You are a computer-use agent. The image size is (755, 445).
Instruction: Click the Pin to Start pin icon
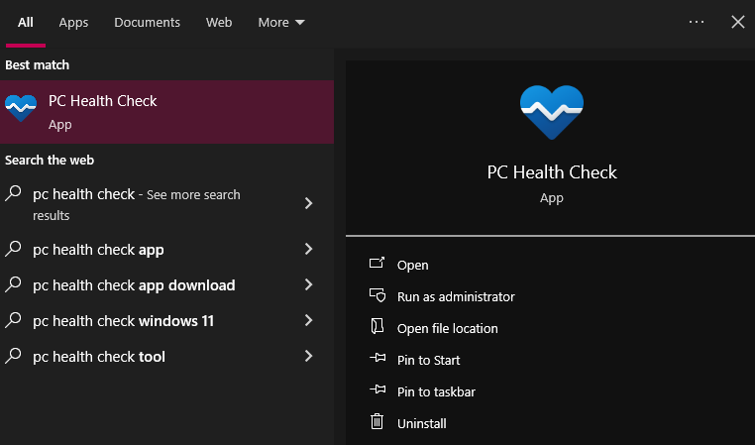pos(377,358)
